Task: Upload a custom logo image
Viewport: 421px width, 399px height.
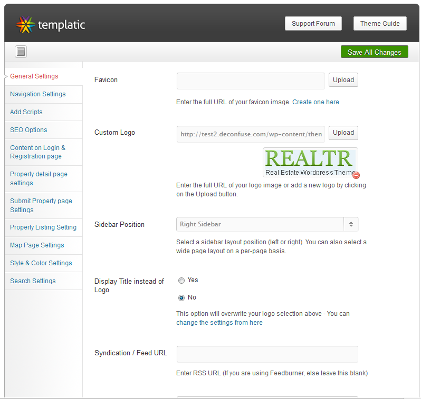Action: (343, 133)
